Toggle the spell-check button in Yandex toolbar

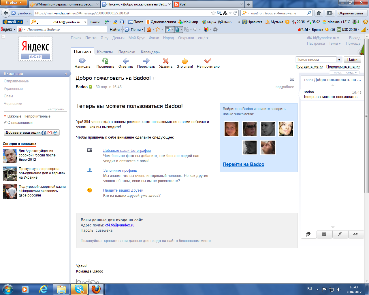click(169, 29)
